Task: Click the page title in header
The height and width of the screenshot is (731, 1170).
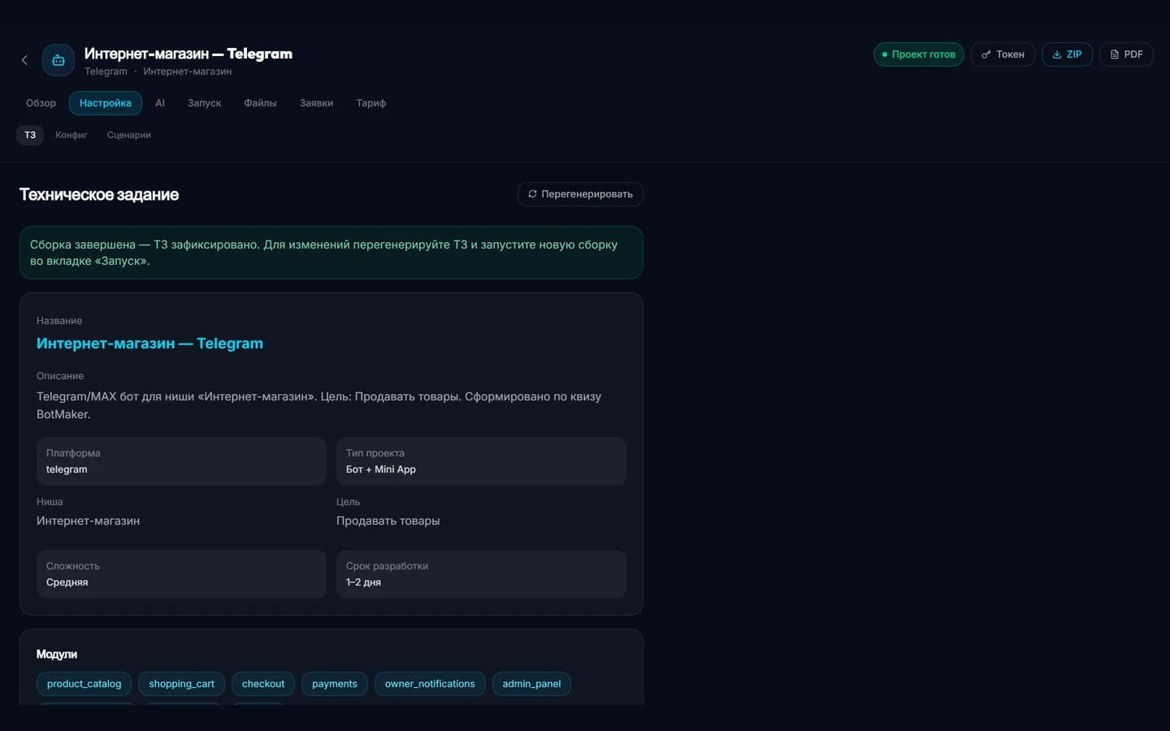Action: (188, 54)
